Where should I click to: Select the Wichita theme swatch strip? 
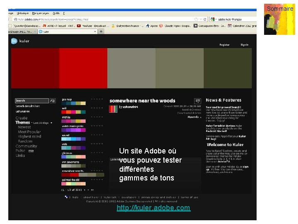pos(73,121)
